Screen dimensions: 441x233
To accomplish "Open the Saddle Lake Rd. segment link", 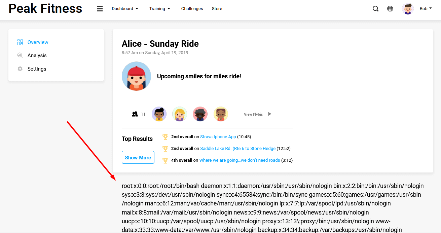I will coord(238,148).
